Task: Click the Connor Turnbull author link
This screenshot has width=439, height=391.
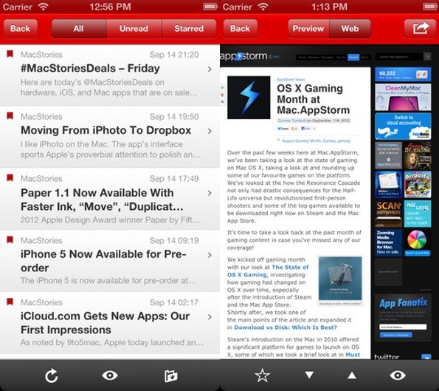Action: click(291, 120)
